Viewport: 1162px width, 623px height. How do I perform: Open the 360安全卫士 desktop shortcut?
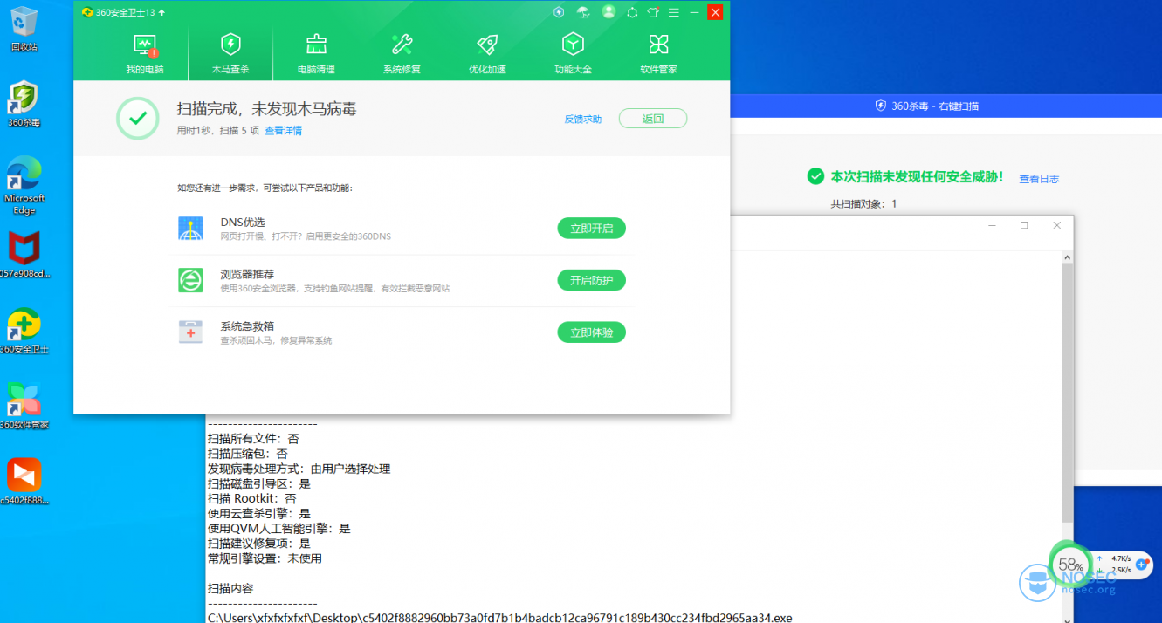pos(24,331)
